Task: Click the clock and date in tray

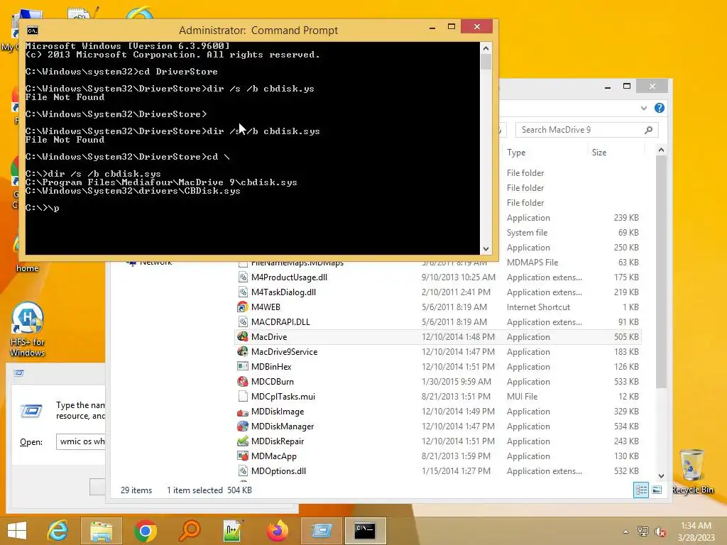Action: [696, 532]
